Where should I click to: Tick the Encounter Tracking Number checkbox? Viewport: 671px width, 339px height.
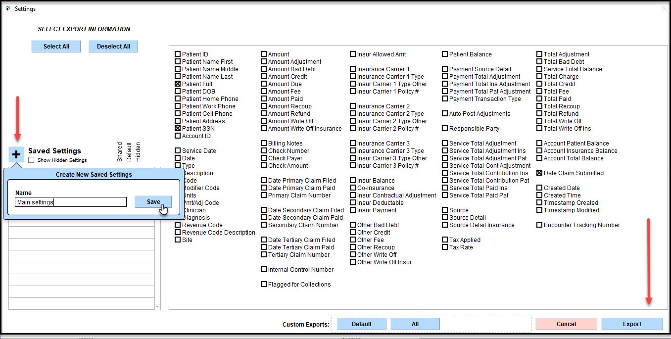(539, 225)
